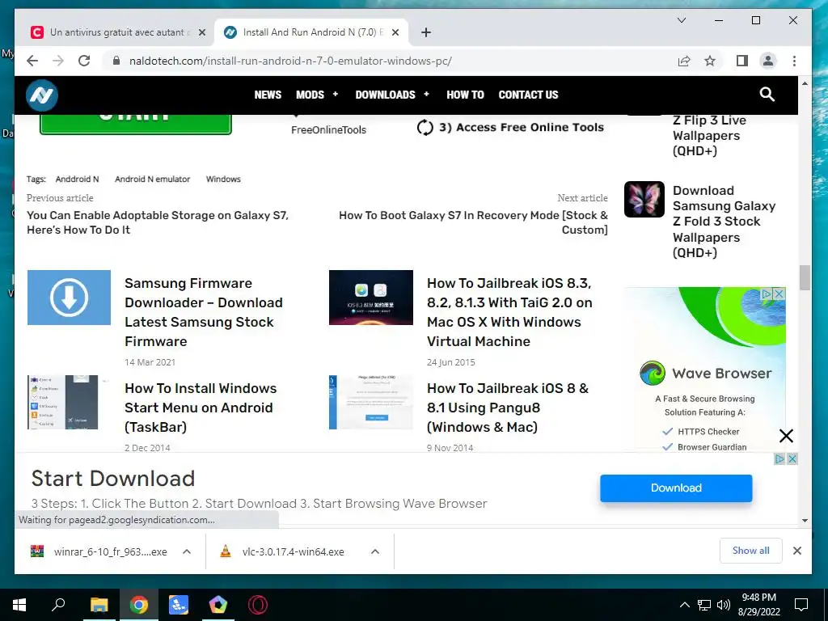Open the Windows Start menu
This screenshot has width=828, height=621.
pyautogui.click(x=19, y=605)
